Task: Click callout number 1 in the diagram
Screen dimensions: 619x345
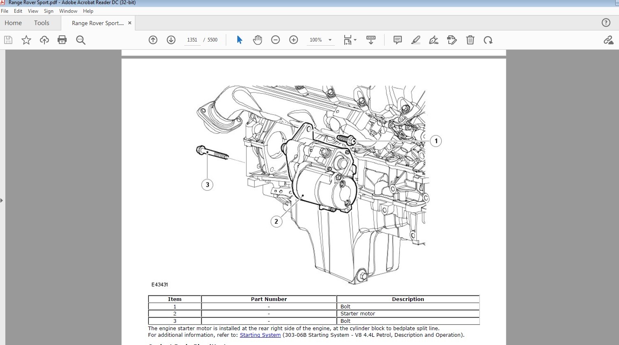Action: click(436, 141)
